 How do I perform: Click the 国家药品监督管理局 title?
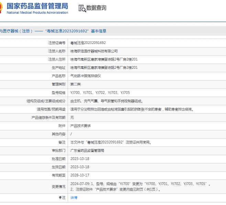(37, 6)
